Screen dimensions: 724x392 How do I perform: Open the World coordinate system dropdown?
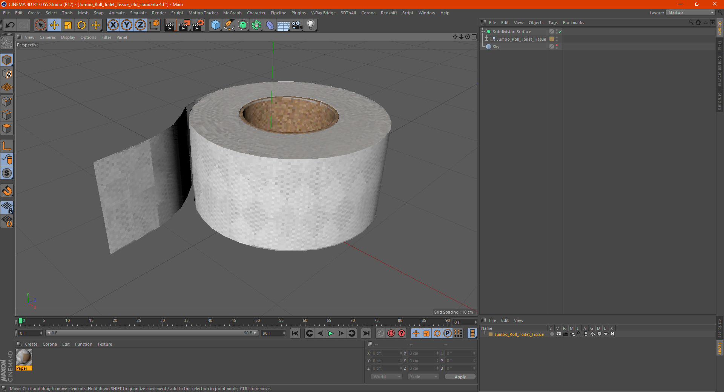387,377
